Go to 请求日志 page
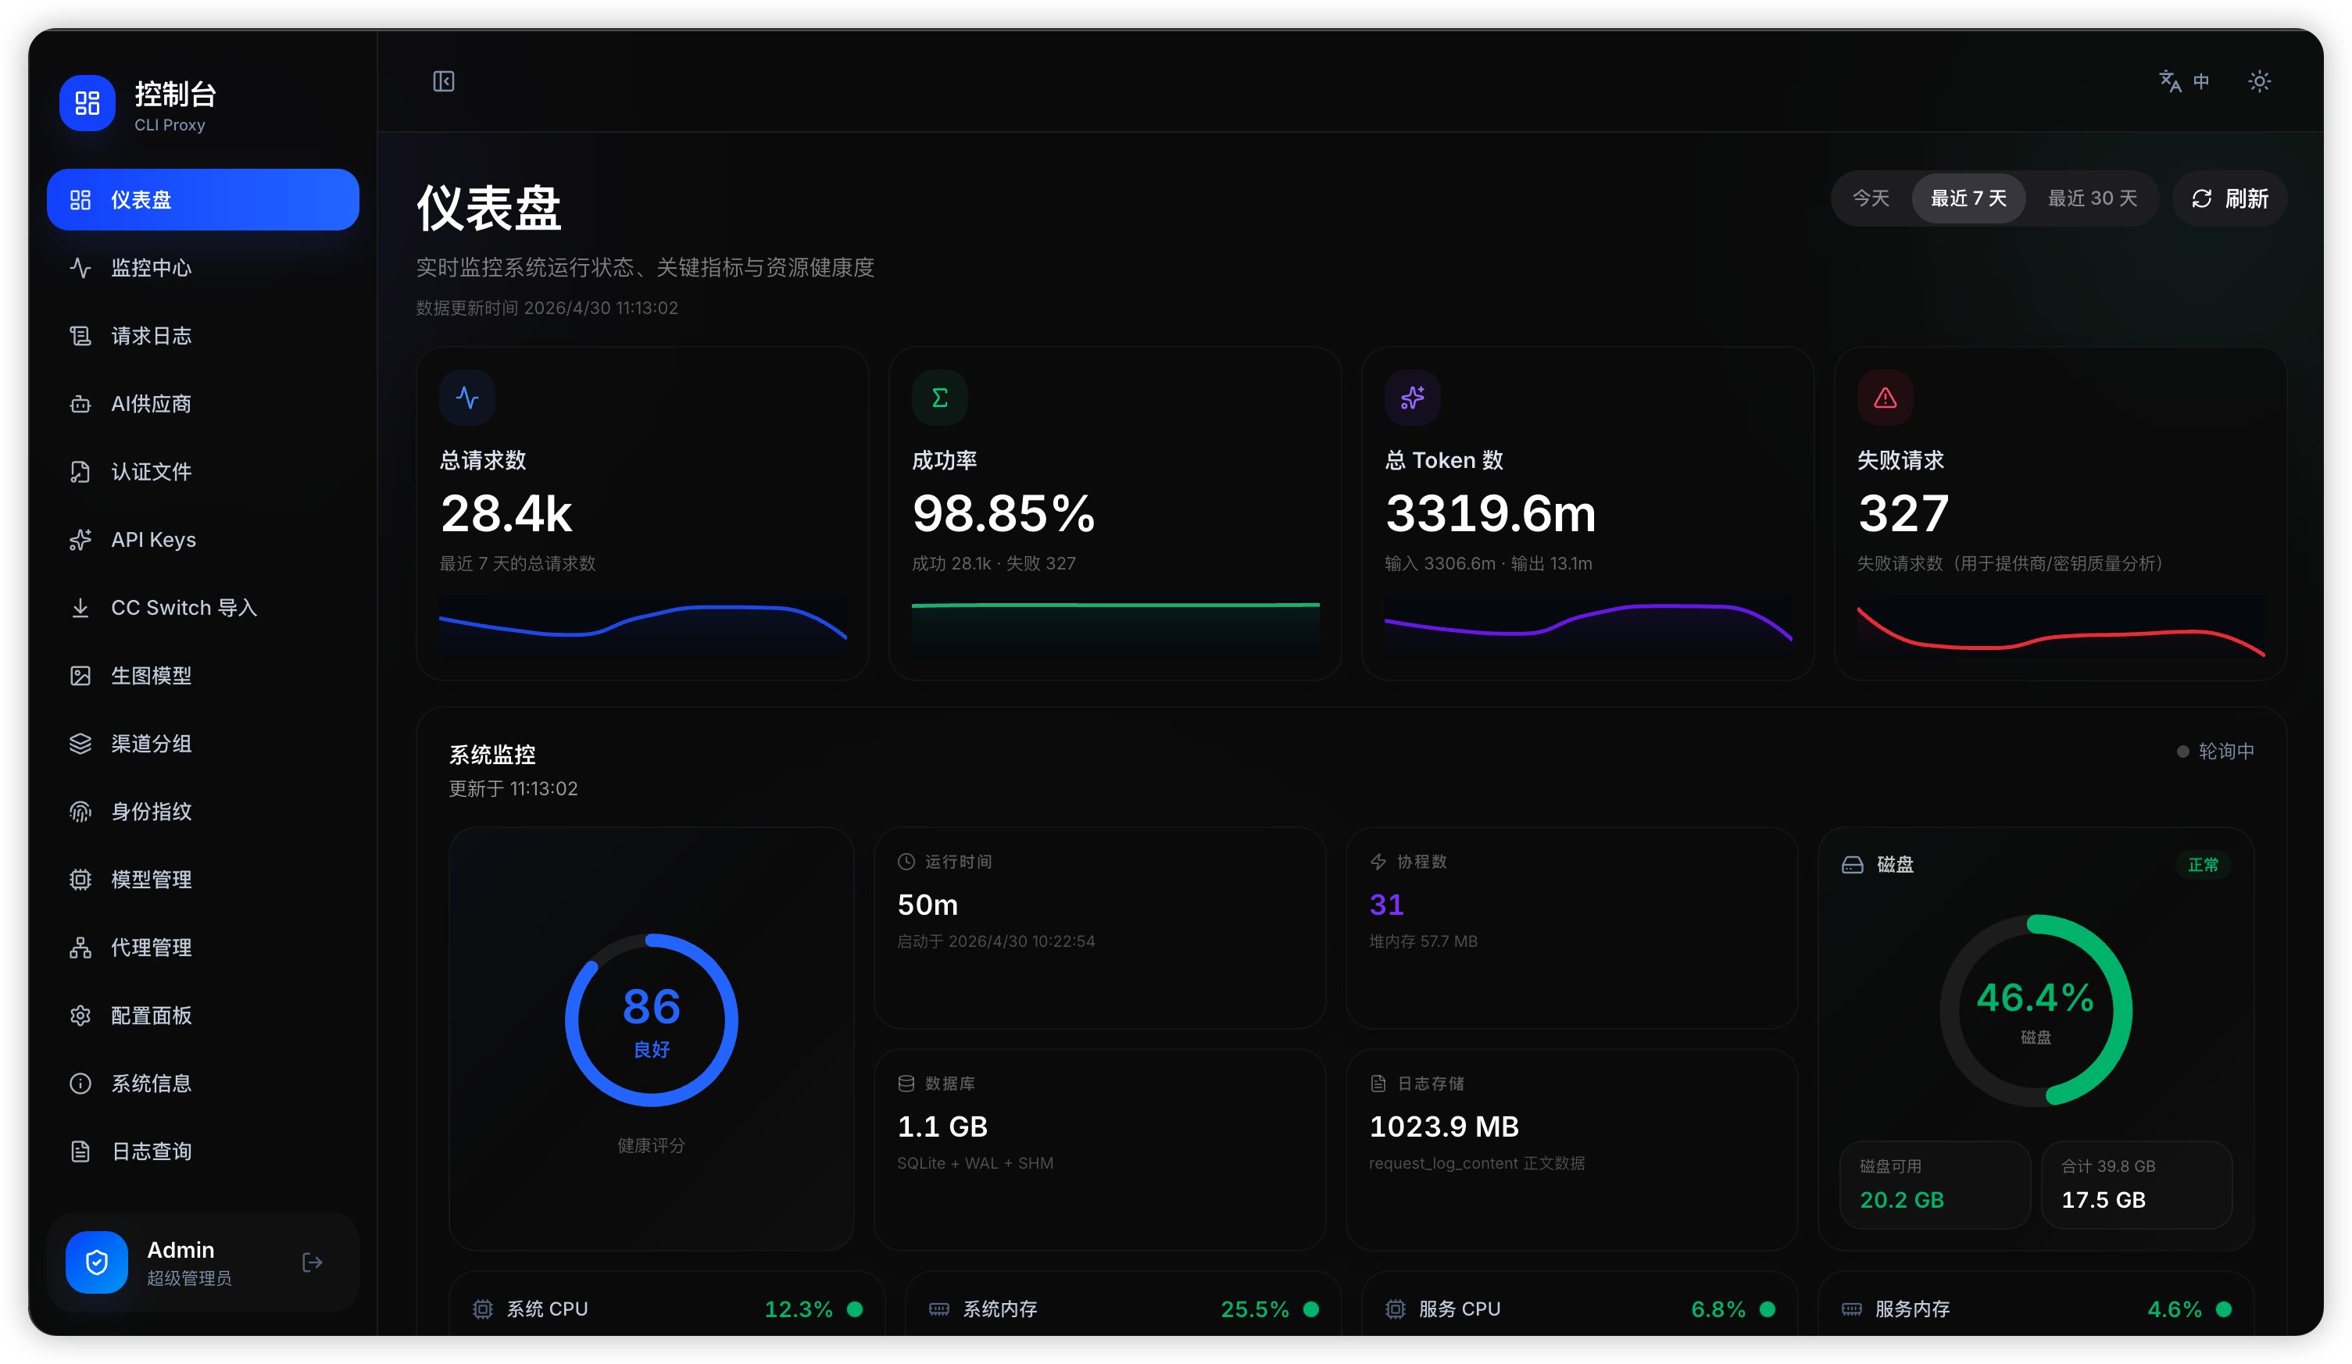Viewport: 2352px width, 1364px height. click(202, 336)
